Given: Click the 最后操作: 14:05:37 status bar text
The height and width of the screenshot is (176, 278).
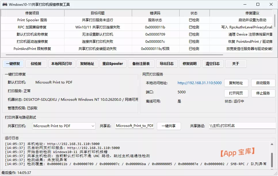Looking at the screenshot, I should click(16, 173).
